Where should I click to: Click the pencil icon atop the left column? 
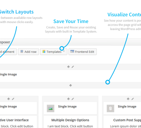click(13, 99)
